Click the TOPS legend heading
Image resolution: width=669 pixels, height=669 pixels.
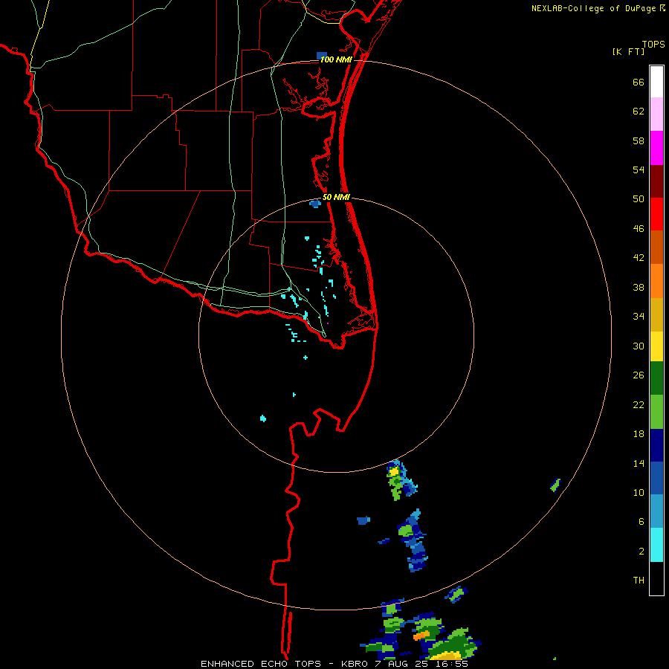click(x=653, y=45)
